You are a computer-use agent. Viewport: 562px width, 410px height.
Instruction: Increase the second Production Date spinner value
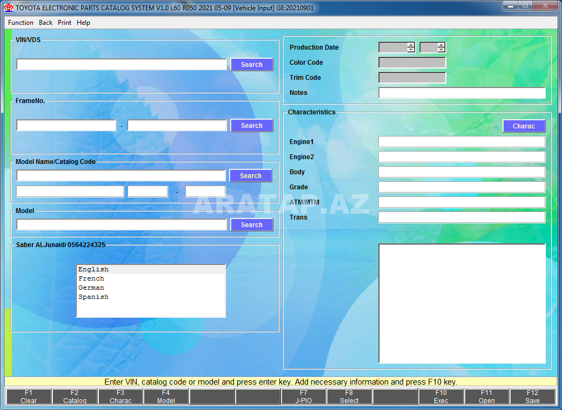click(441, 45)
